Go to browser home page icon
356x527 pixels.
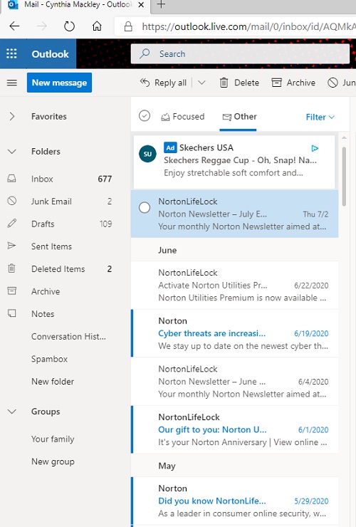coord(97,26)
